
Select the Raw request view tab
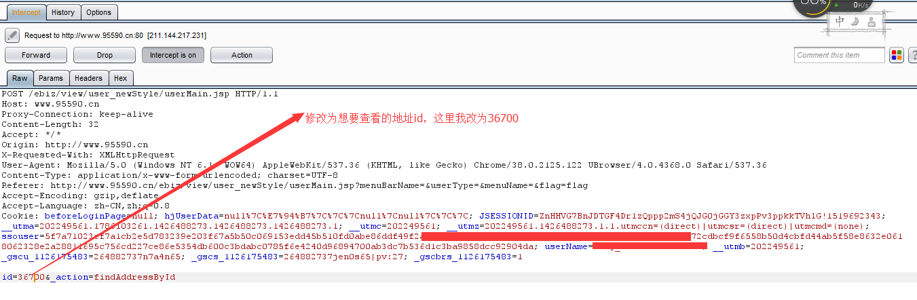(x=20, y=78)
